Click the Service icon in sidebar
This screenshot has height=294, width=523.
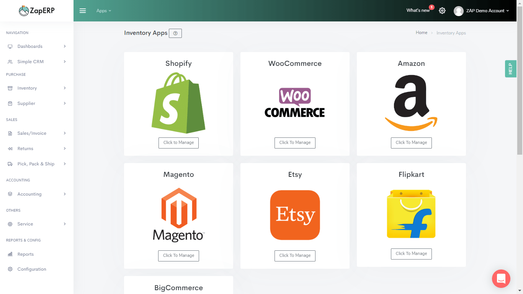click(x=10, y=224)
